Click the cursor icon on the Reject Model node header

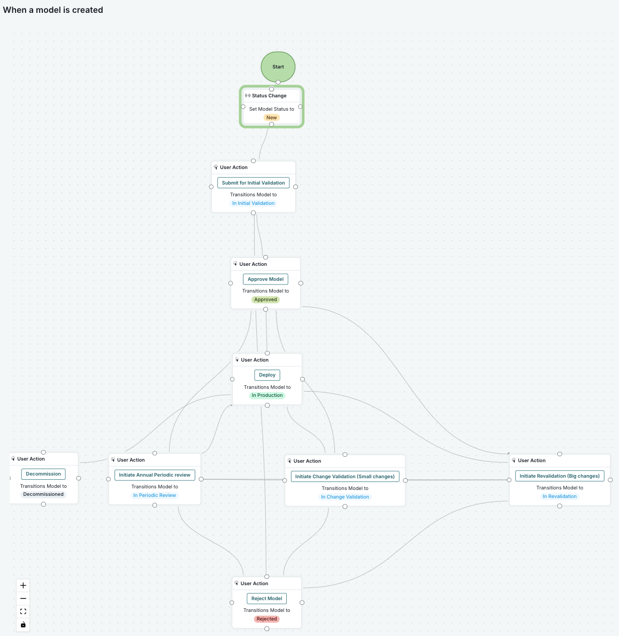point(236,583)
